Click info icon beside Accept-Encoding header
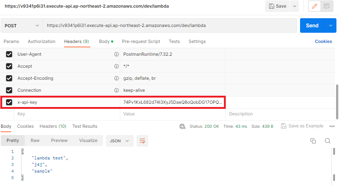 [116, 78]
